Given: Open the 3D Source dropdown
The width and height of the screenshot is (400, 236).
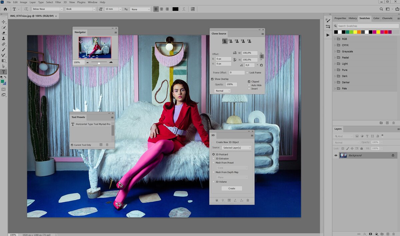Looking at the screenshot, I should pos(237,148).
